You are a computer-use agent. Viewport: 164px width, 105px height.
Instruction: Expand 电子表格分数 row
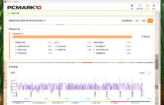(x=55, y=46)
